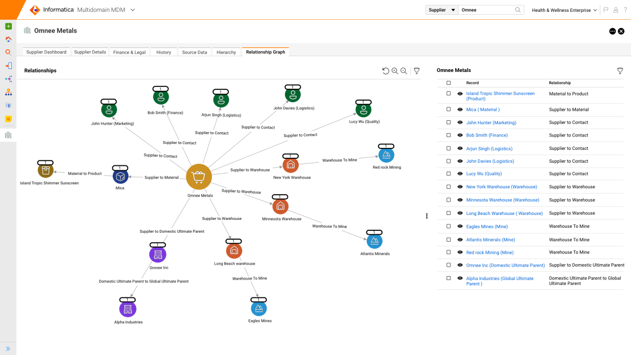This screenshot has height=355, width=631.
Task: Click the panel divider vertical dots handle
Action: coord(427,216)
